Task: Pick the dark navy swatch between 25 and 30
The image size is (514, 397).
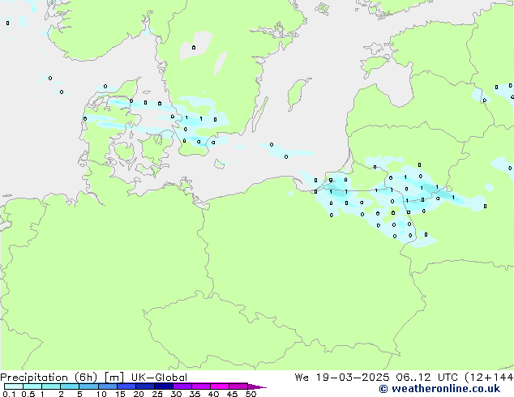Action: click(x=164, y=386)
